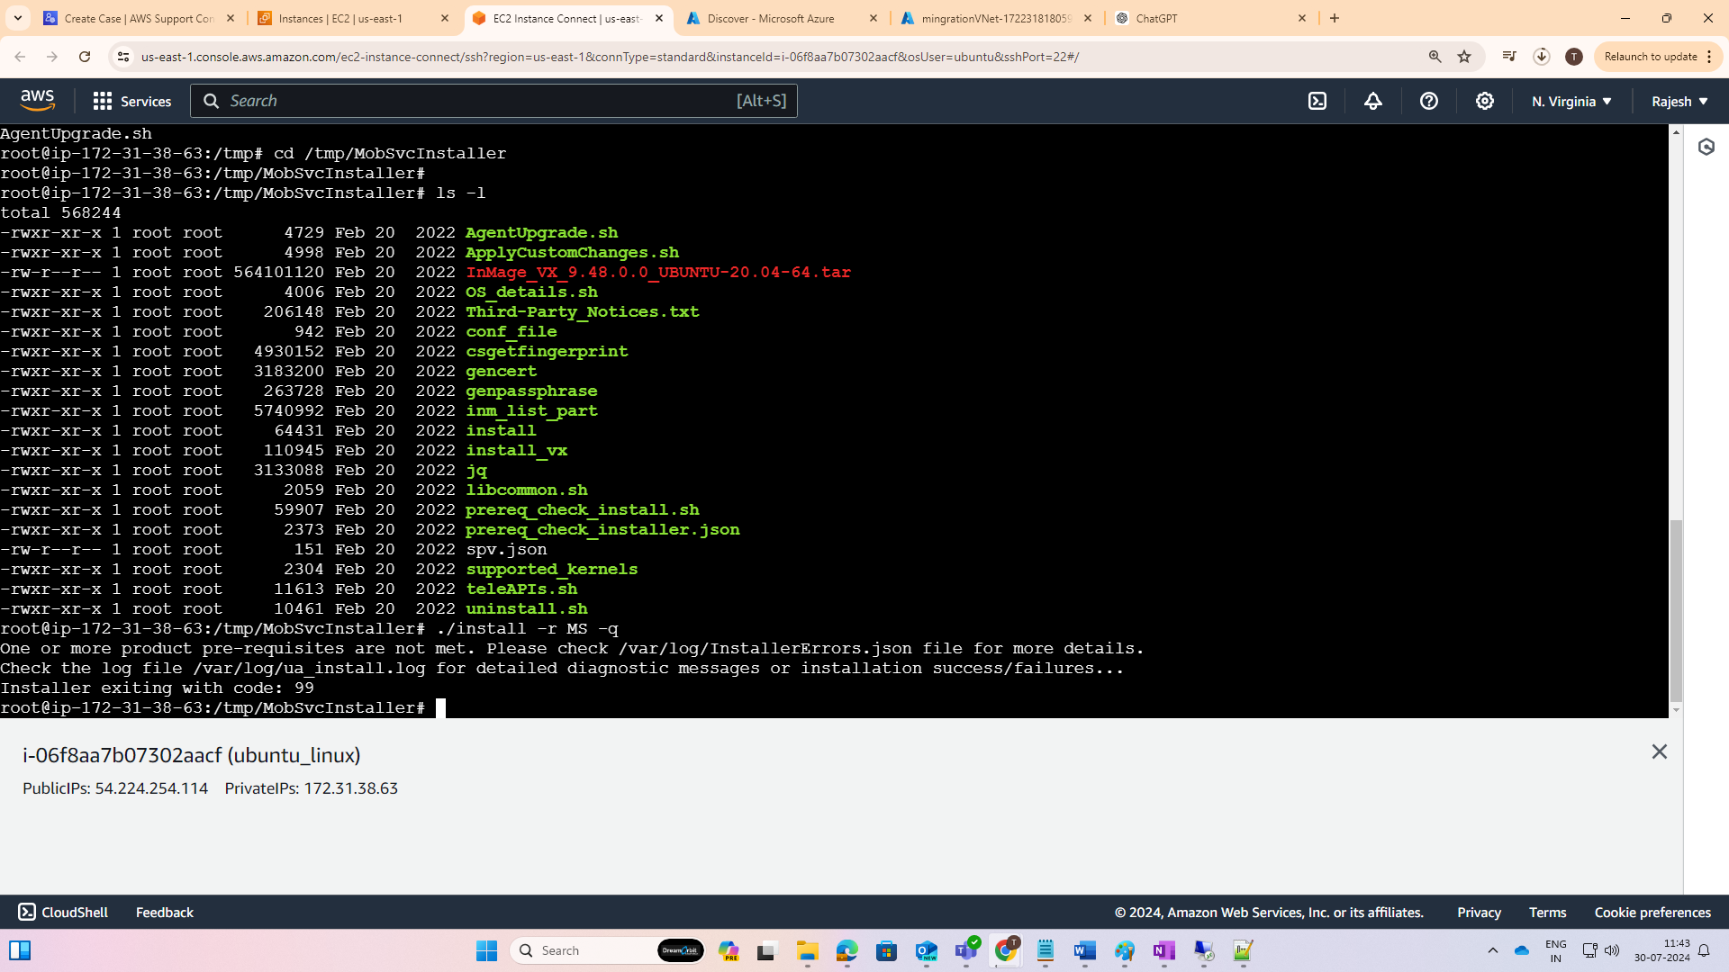The height and width of the screenshot is (972, 1729).
Task: Open AWS Help via question mark icon
Action: (1429, 101)
